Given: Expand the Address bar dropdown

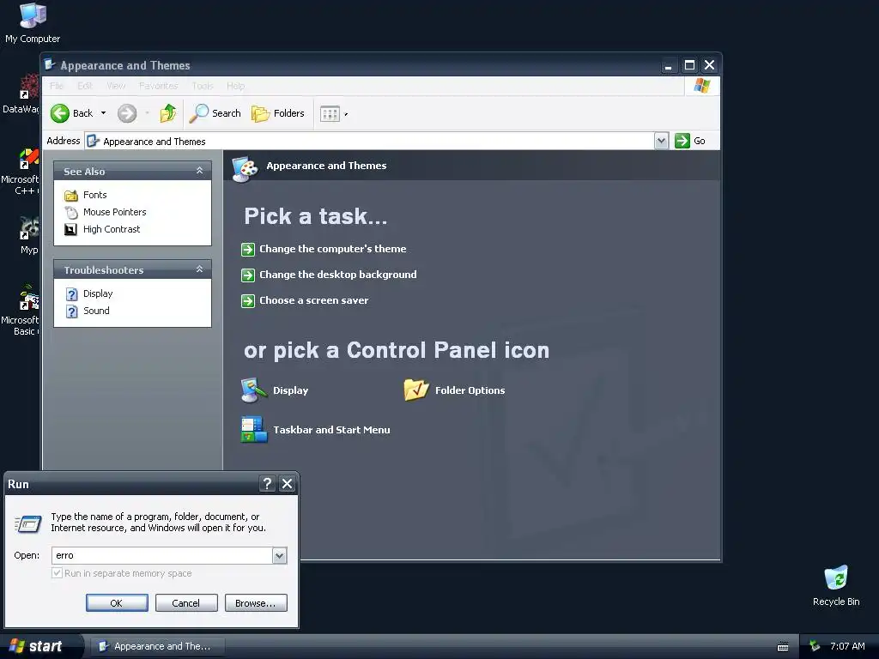Looking at the screenshot, I should click(x=662, y=141).
